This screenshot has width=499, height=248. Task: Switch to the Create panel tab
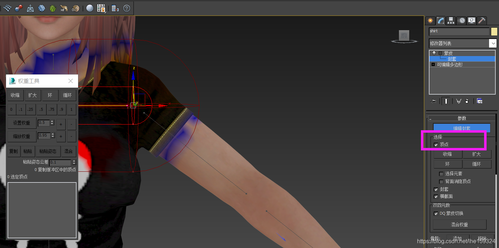(430, 21)
